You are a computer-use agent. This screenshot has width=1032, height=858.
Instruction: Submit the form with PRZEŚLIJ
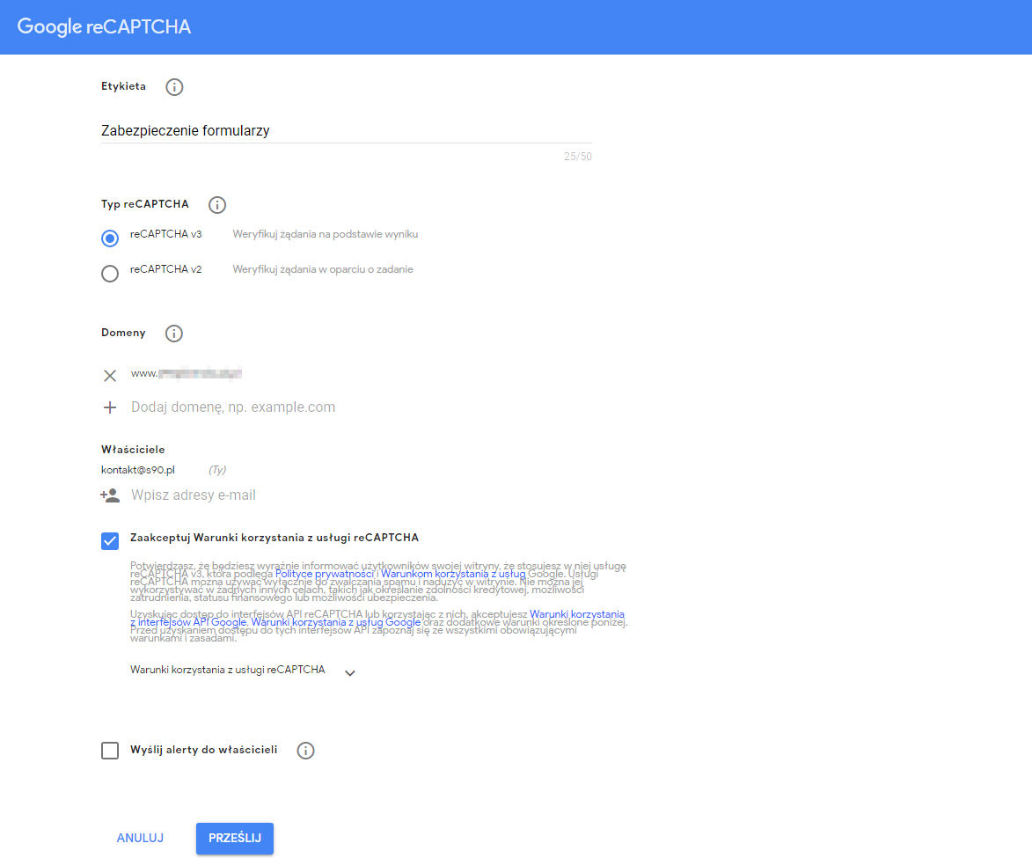point(235,839)
